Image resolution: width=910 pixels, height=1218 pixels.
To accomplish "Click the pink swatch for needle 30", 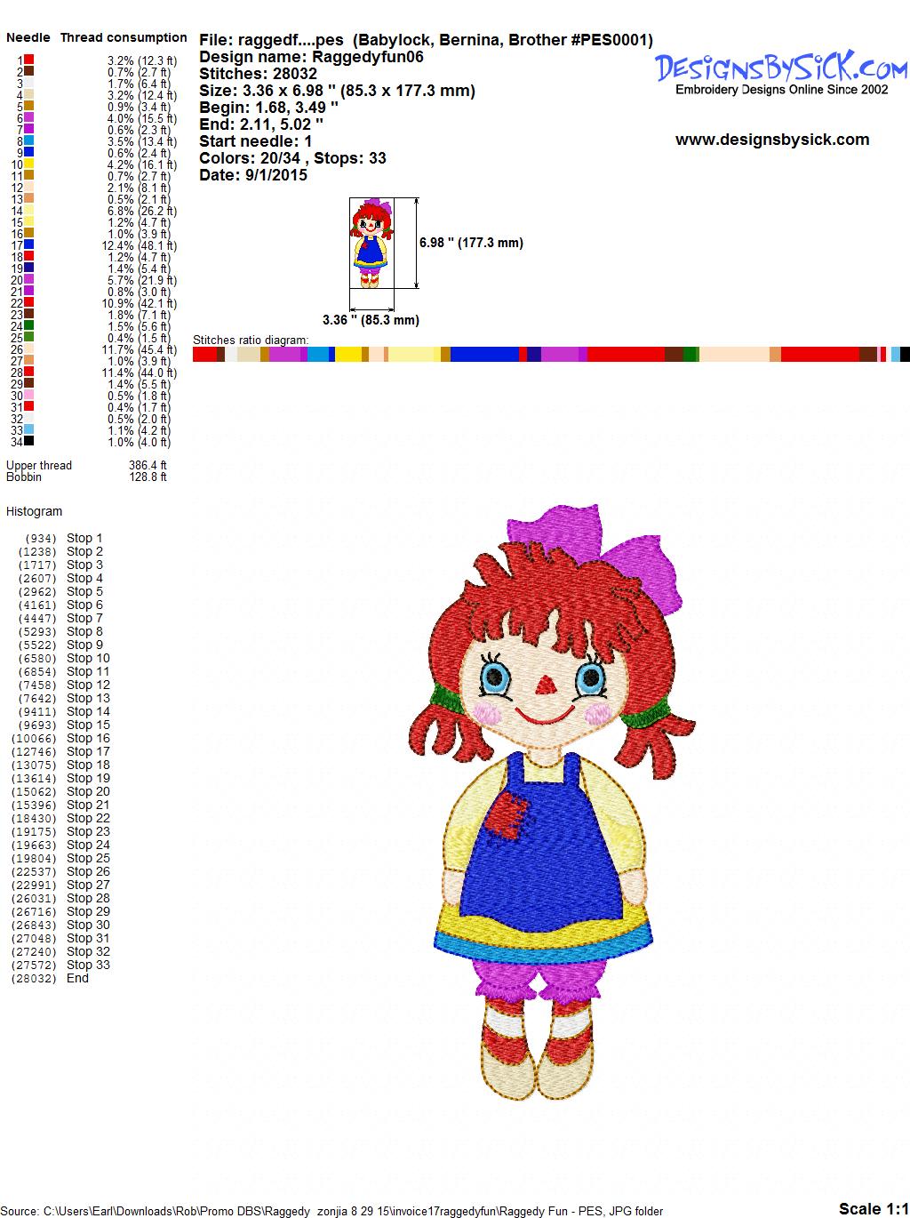I will click(28, 396).
